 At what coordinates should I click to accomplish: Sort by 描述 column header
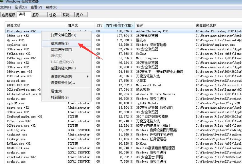(164, 26)
